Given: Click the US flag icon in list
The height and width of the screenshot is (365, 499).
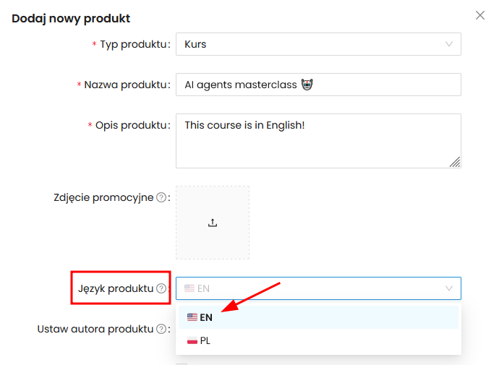Looking at the screenshot, I should click(x=192, y=317).
